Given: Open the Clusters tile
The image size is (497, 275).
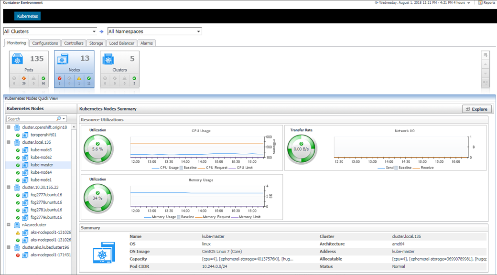Looking at the screenshot, I should [x=119, y=69].
